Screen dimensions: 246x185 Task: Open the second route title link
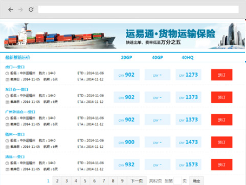pos(16,89)
